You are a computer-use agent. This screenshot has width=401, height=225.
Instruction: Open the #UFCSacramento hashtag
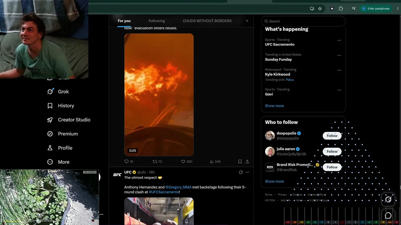coord(164,192)
